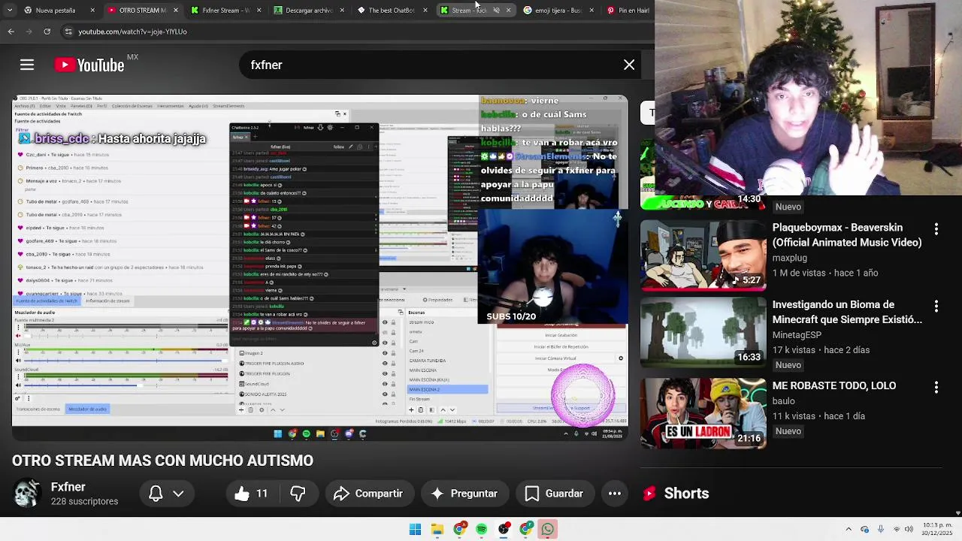This screenshot has width=962, height=541.
Task: Reload the current YouTube page
Action: pyautogui.click(x=47, y=32)
